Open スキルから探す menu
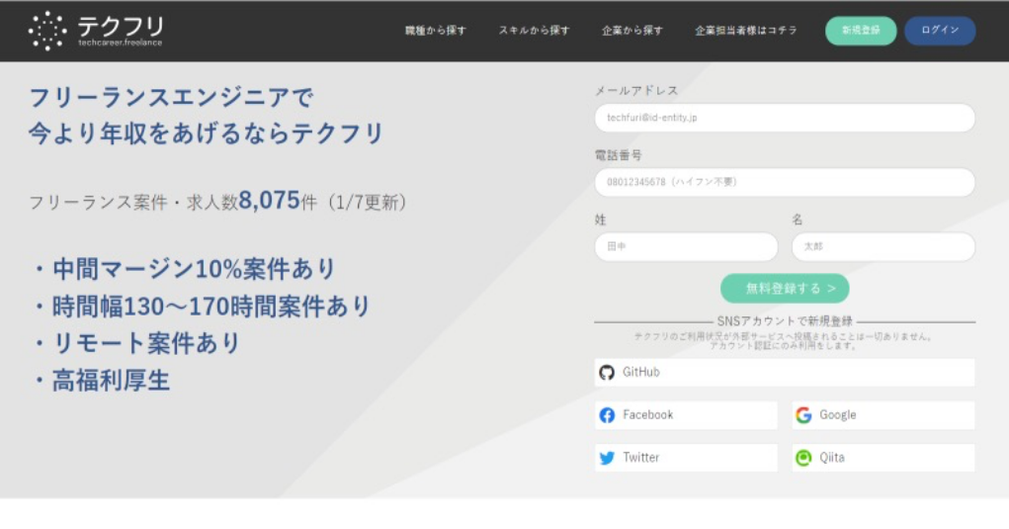The height and width of the screenshot is (529, 1009). pos(534,31)
